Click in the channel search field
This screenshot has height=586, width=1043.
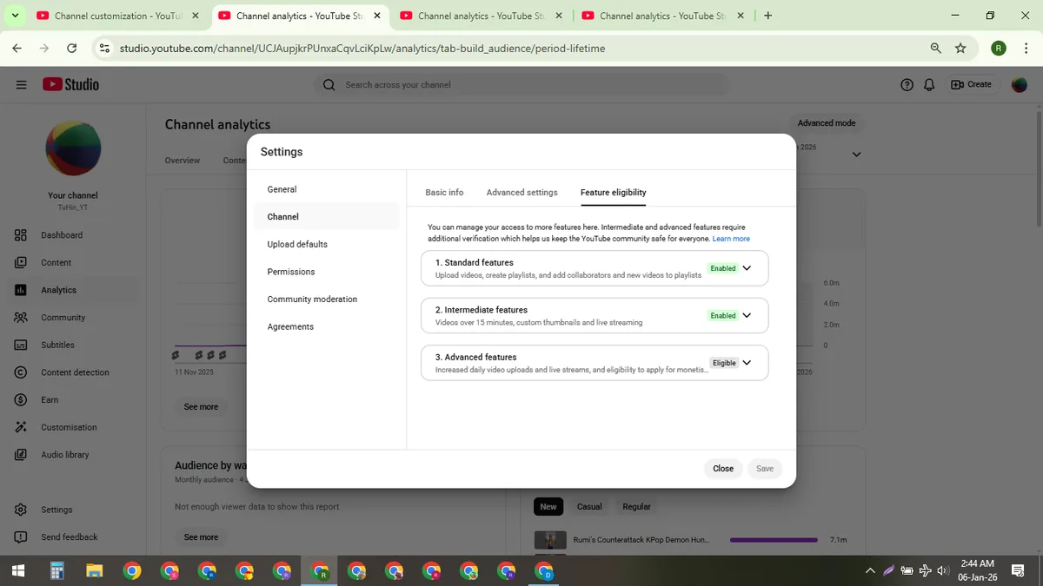pos(521,84)
